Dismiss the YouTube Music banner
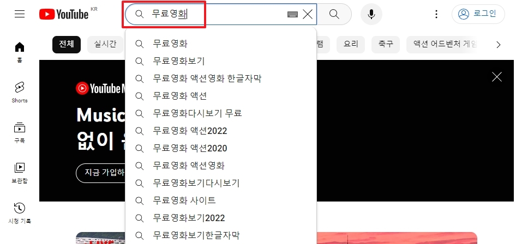This screenshot has width=516, height=244. point(496,77)
